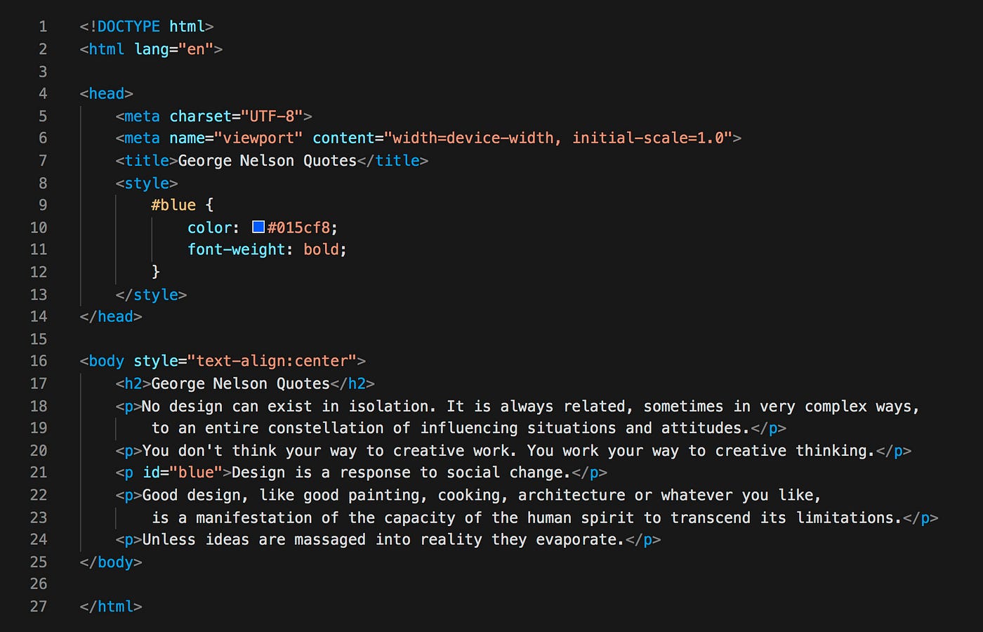Click the font-weight property
Screen dimensions: 983x632
click(237, 249)
